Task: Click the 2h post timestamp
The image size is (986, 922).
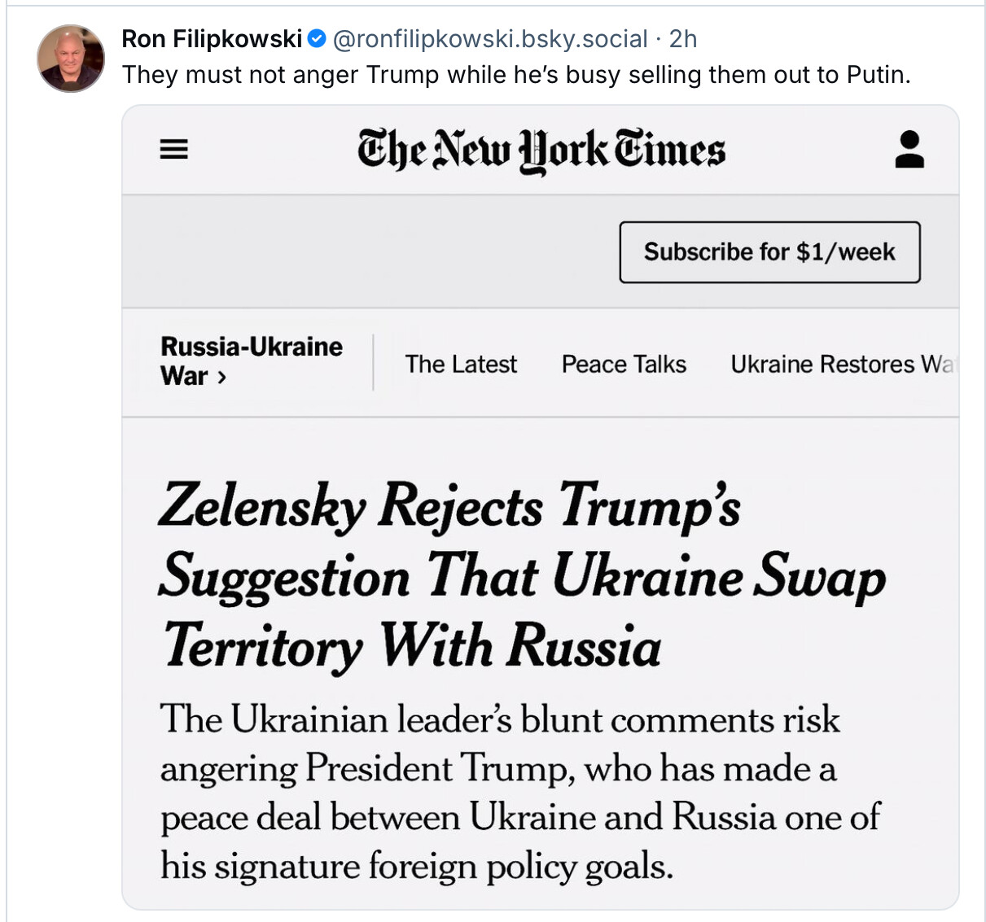Action: [x=683, y=38]
